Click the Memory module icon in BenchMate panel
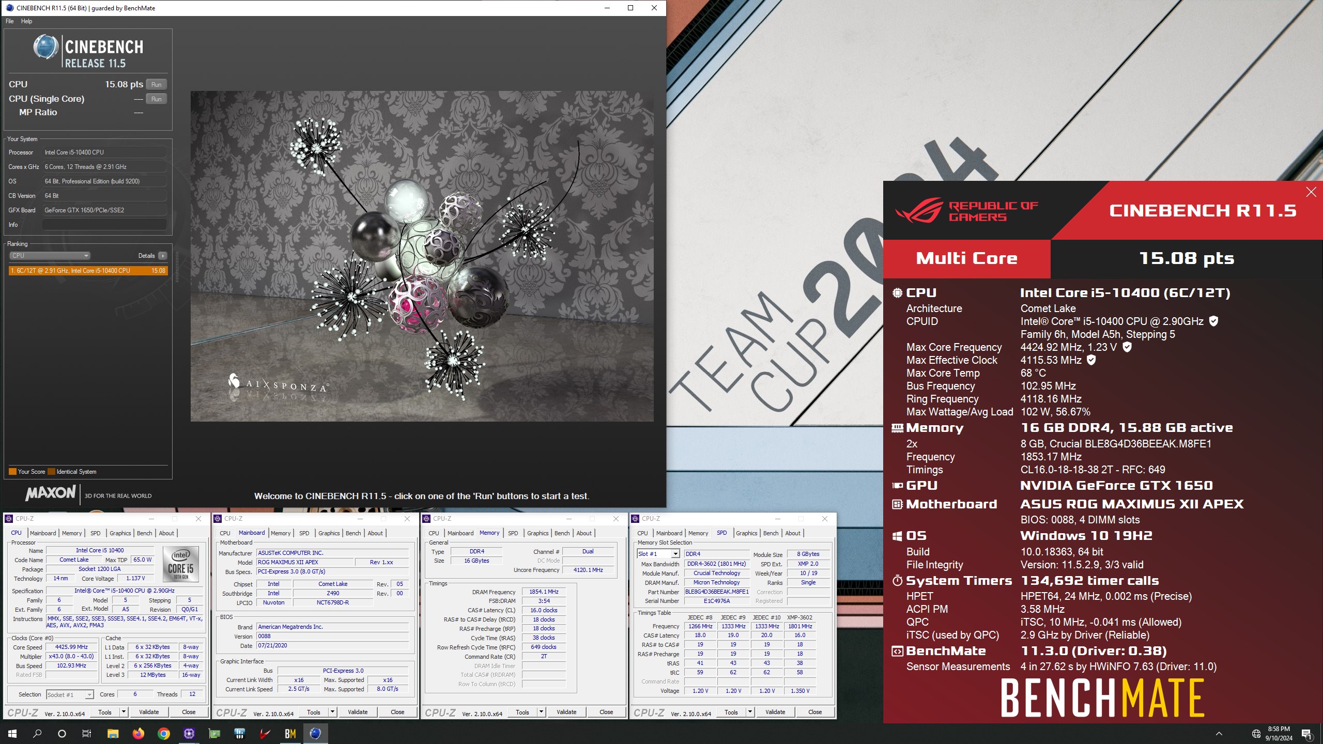Image resolution: width=1323 pixels, height=744 pixels. pyautogui.click(x=898, y=428)
